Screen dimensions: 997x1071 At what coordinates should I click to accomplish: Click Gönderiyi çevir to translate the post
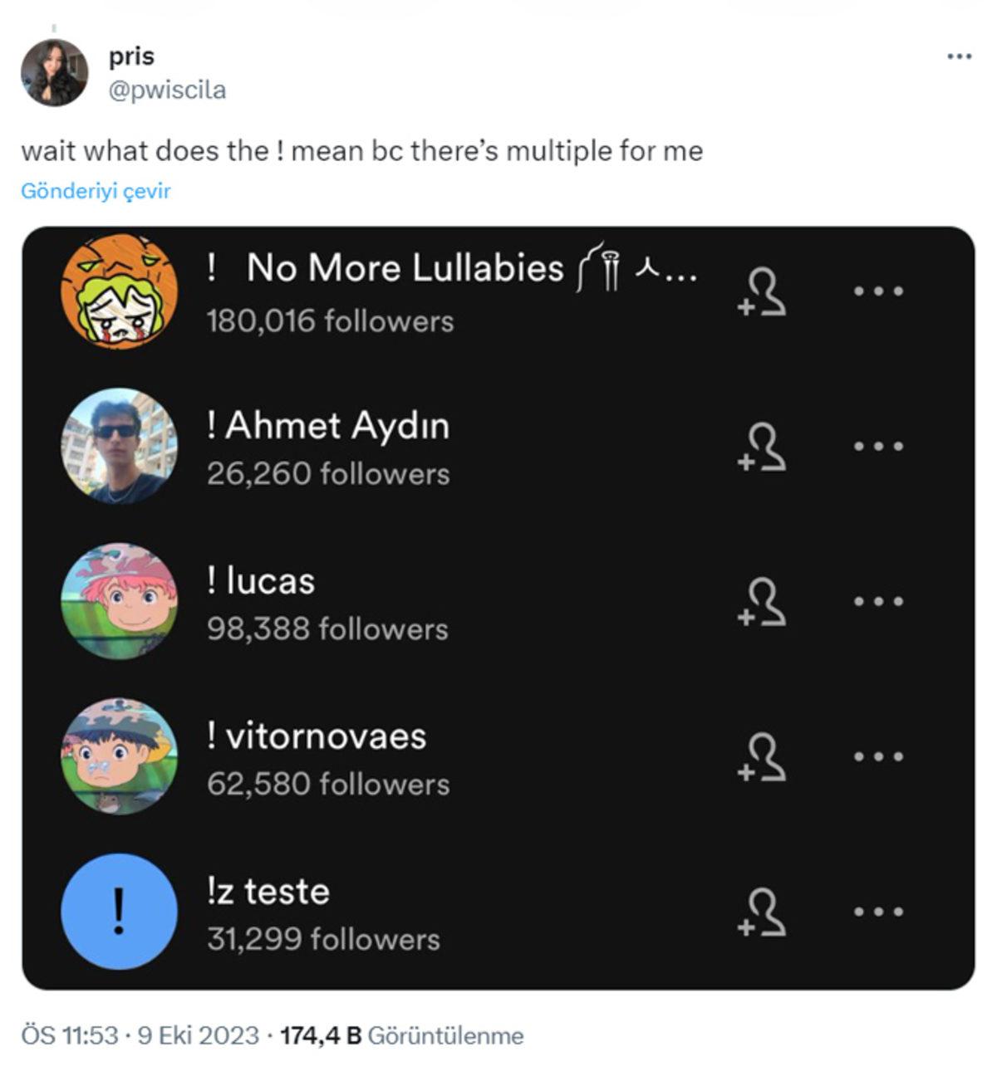96,191
